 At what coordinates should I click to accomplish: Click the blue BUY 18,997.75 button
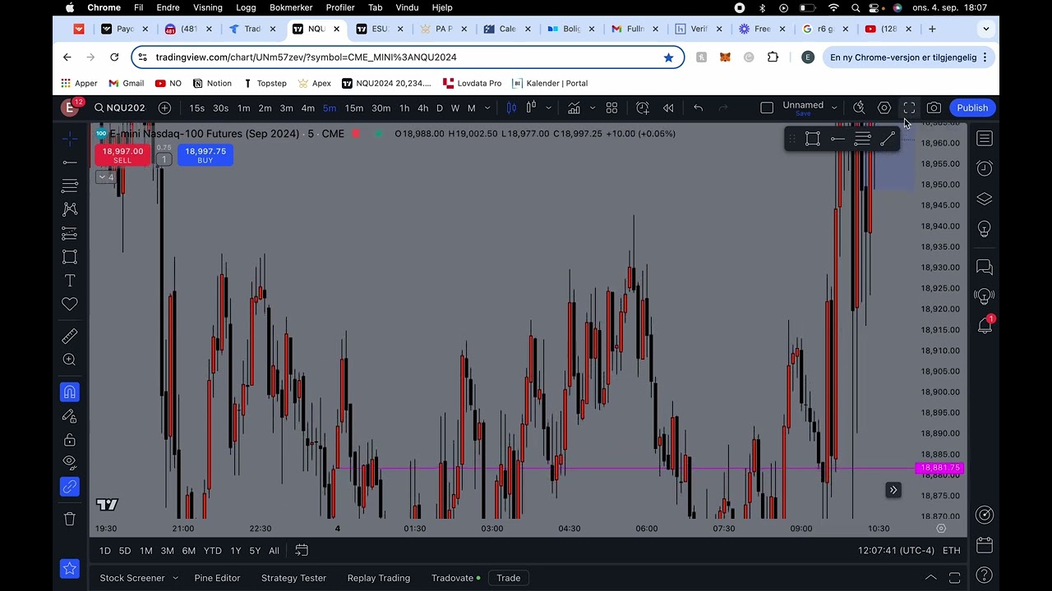point(205,155)
